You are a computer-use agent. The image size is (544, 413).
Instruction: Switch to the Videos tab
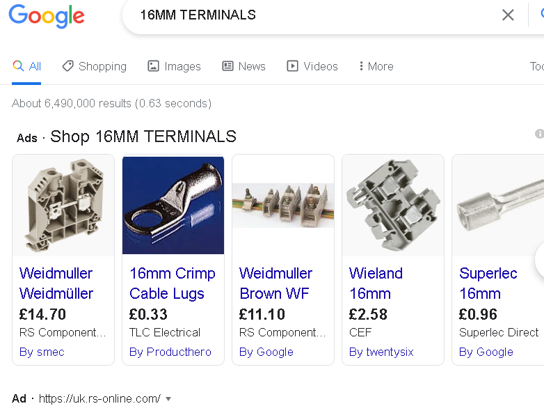click(x=320, y=66)
